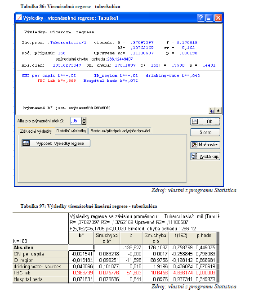The height and width of the screenshot is (296, 254).
Task: Open the help question-mark button
Action: click(201, 18)
